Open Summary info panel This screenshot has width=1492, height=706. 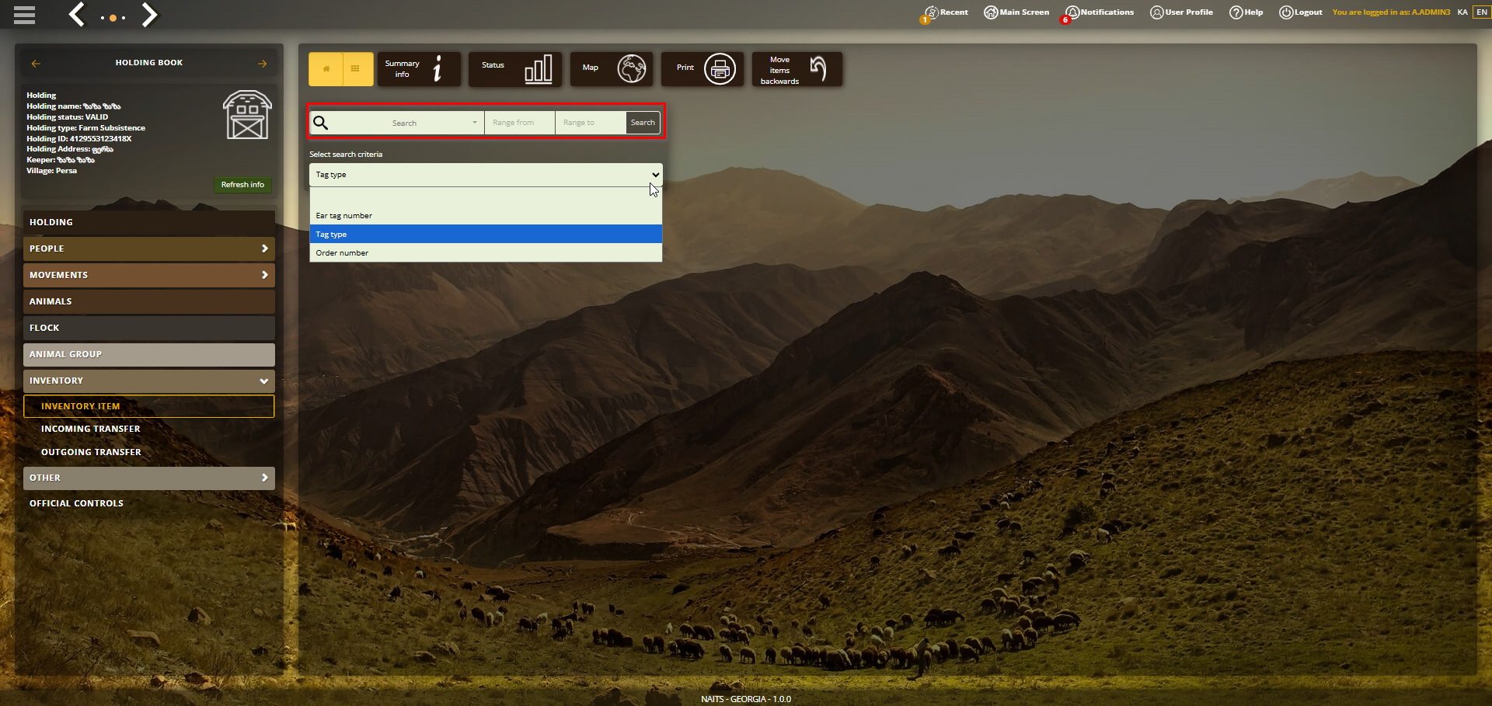click(420, 69)
